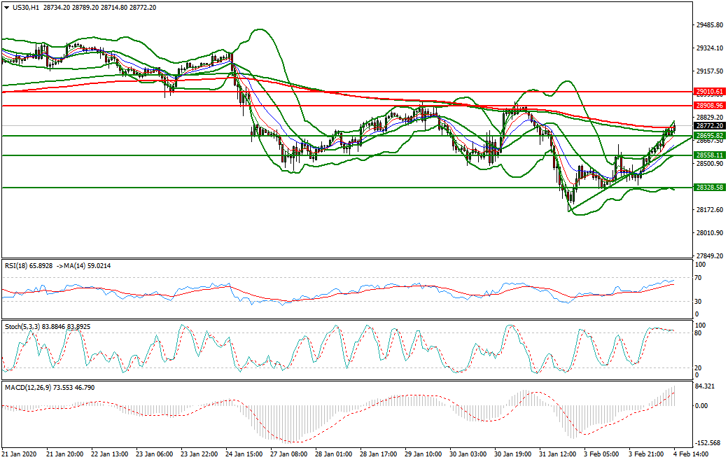Click the 22 Jan 13:00 time label

tap(110, 454)
